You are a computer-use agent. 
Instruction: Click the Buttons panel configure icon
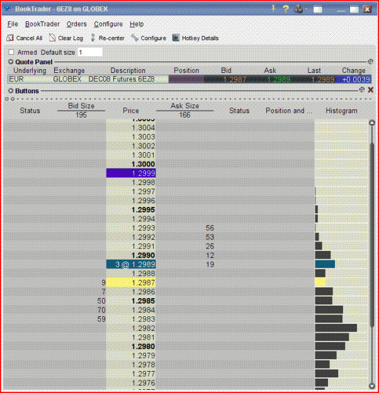361,89
